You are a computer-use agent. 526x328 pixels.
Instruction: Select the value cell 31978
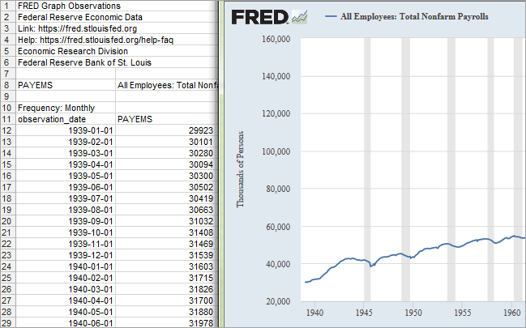click(167, 323)
